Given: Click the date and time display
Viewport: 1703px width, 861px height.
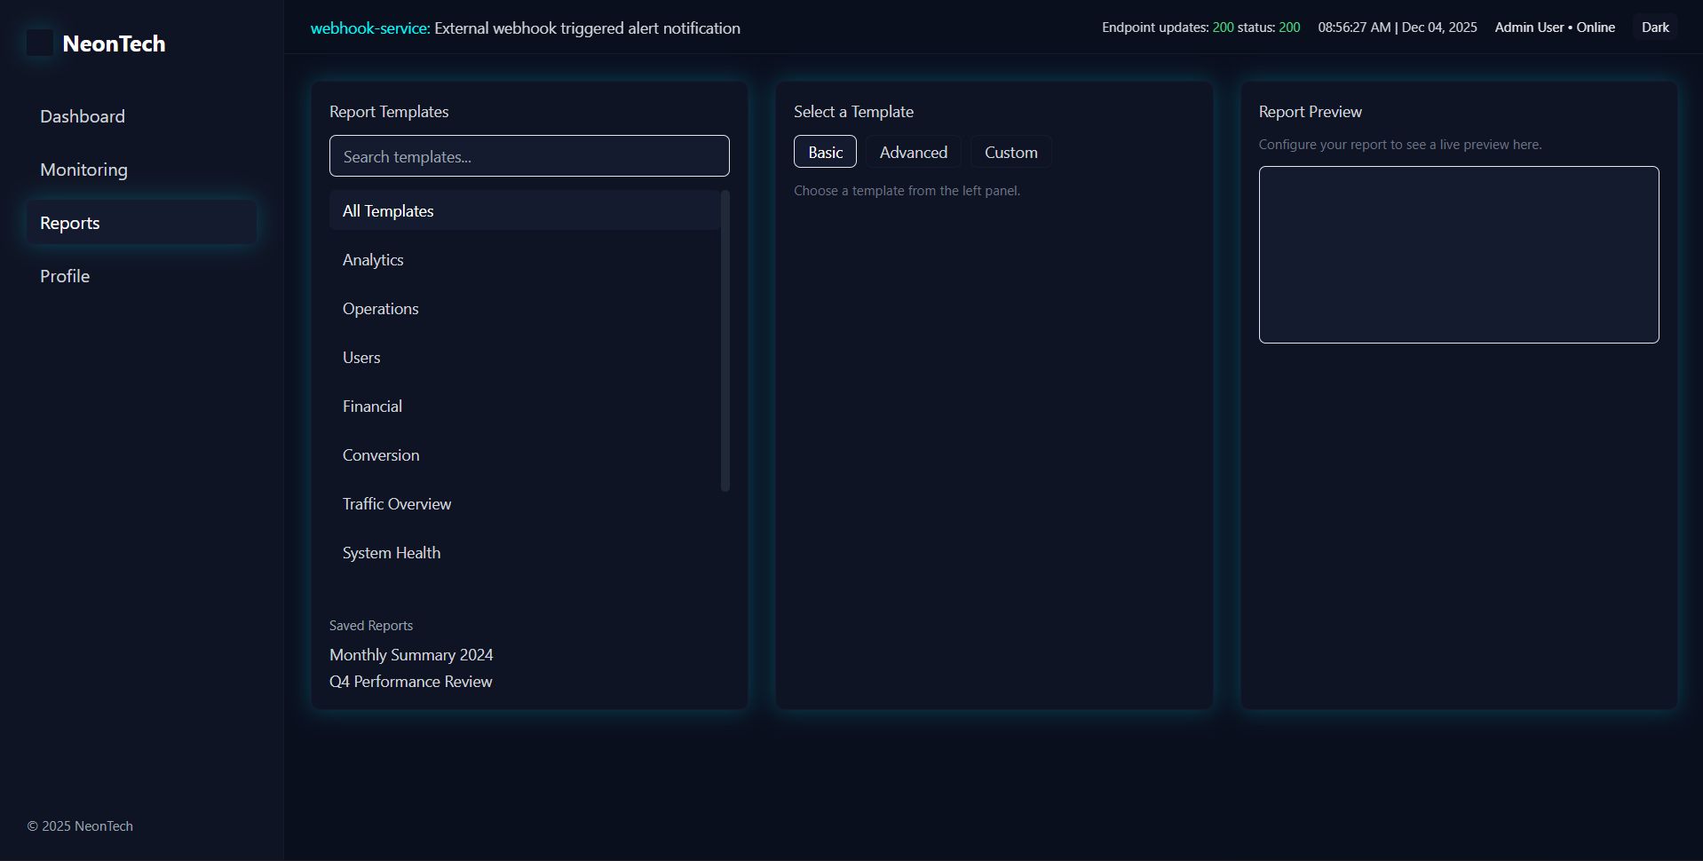Looking at the screenshot, I should click(x=1398, y=28).
